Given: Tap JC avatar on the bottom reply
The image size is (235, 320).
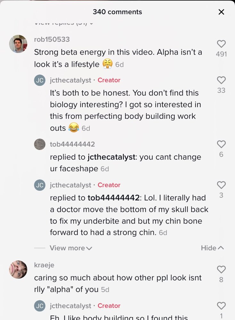Looking at the screenshot, I should pos(40,306).
